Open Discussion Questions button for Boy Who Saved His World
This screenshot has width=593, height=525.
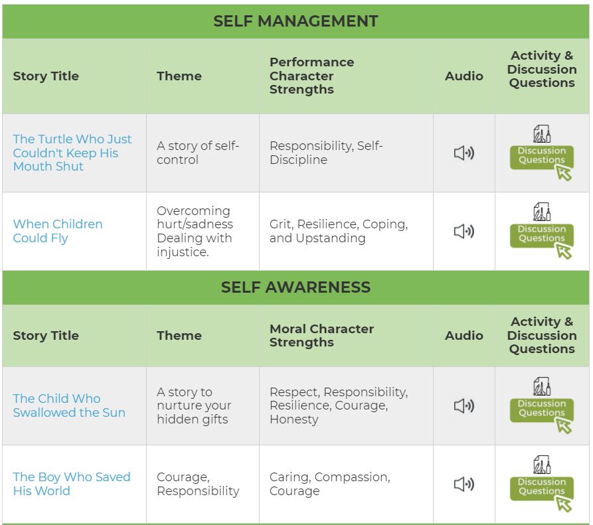click(x=541, y=487)
